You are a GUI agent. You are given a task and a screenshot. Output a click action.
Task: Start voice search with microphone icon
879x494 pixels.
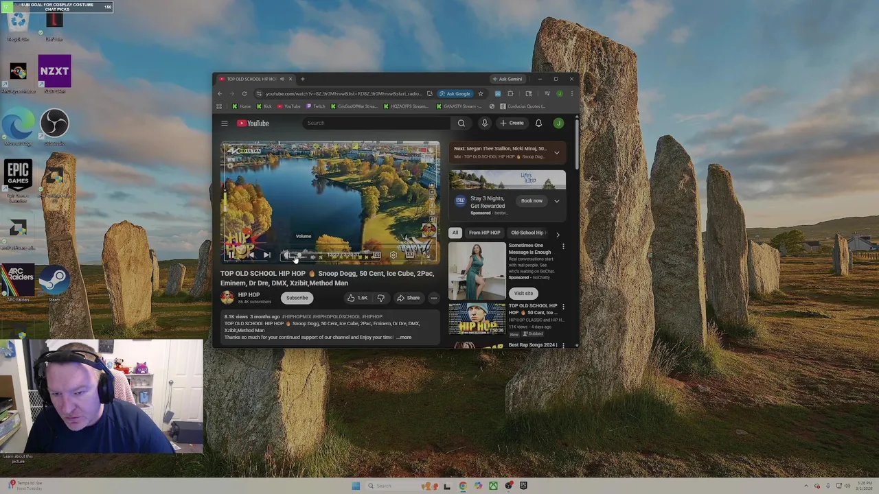tap(485, 123)
